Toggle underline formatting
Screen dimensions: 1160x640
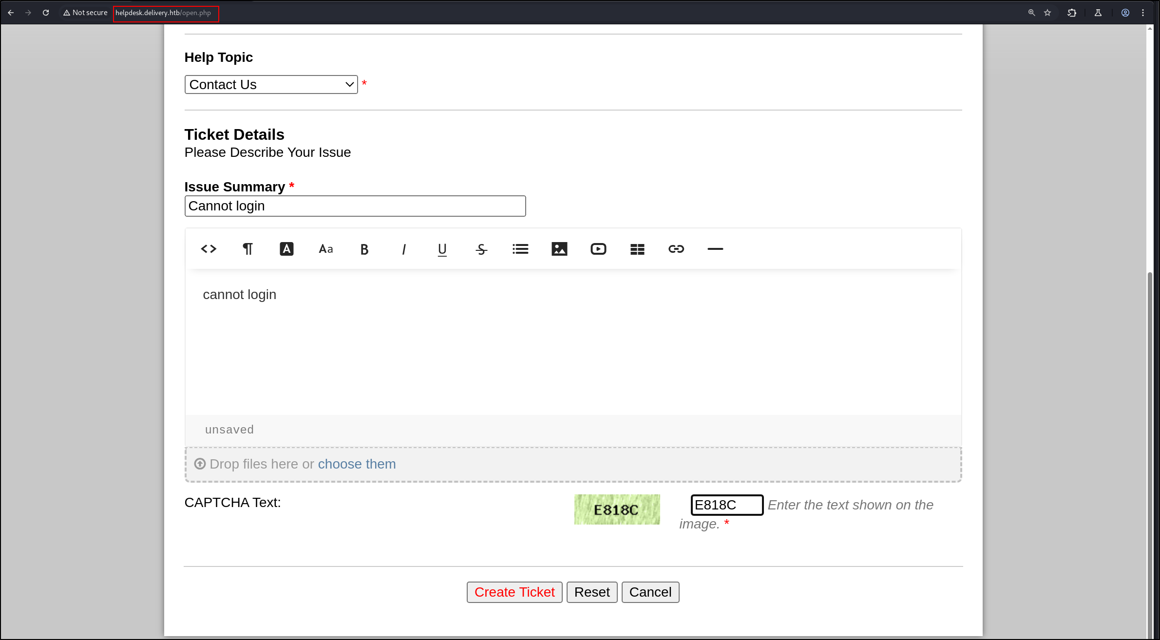(442, 249)
